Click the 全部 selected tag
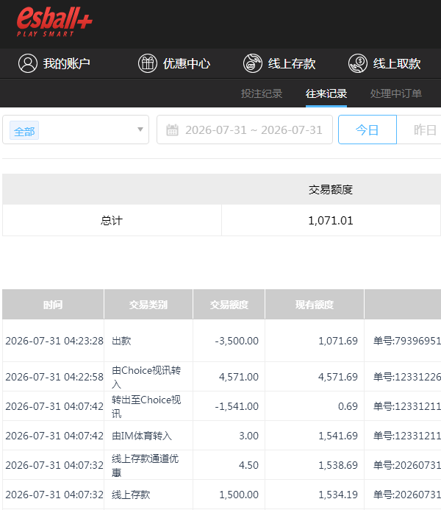441x510 pixels. (x=24, y=130)
